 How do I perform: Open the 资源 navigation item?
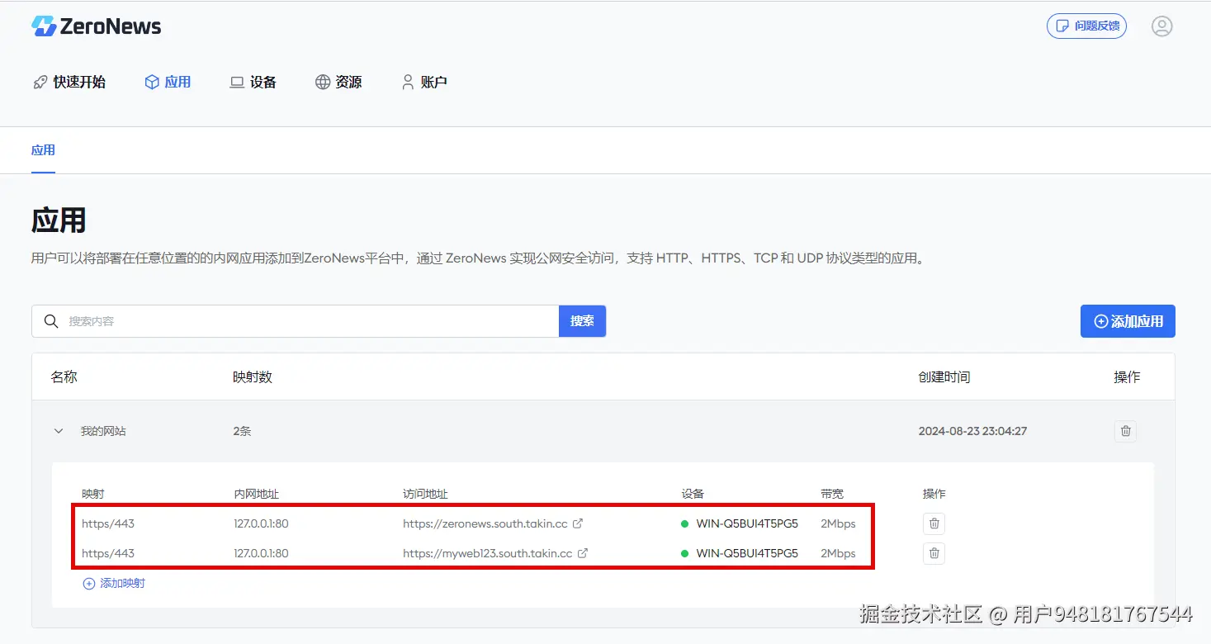[338, 82]
